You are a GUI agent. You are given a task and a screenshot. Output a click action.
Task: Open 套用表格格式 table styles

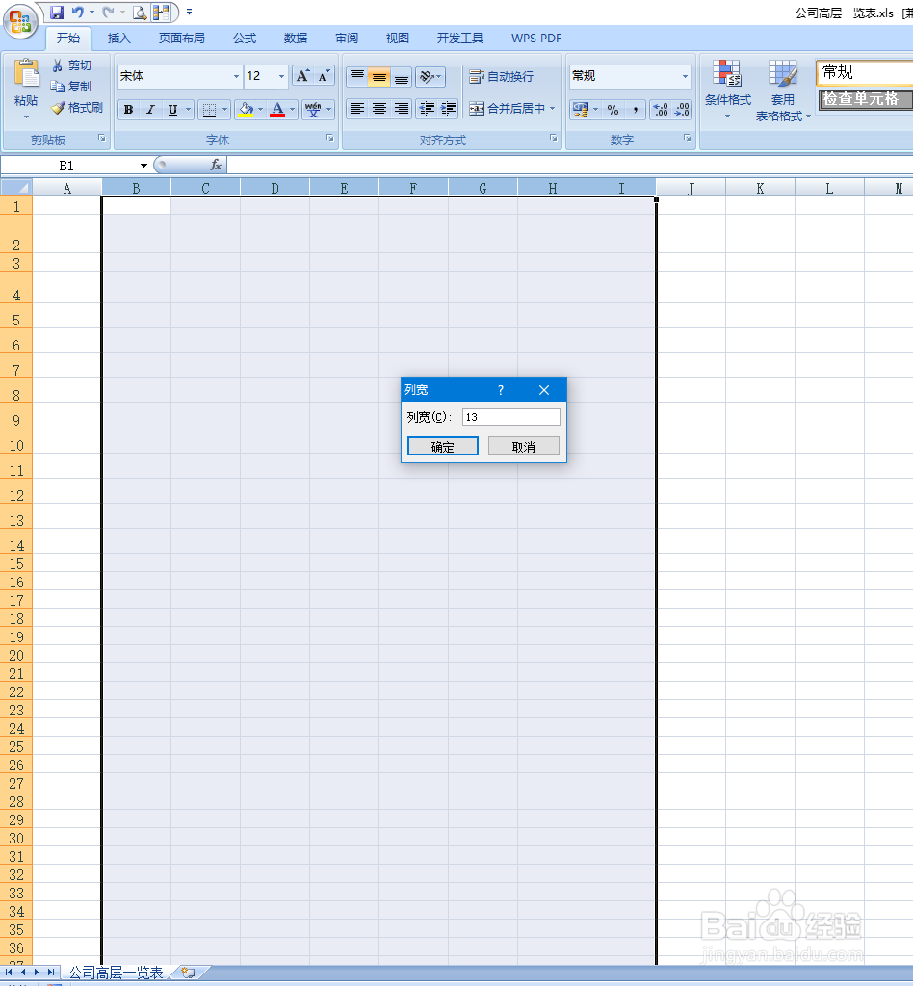[x=783, y=90]
